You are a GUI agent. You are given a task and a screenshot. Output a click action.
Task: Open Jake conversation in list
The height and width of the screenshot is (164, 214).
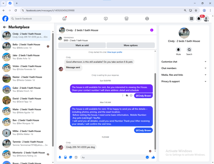click(26, 57)
